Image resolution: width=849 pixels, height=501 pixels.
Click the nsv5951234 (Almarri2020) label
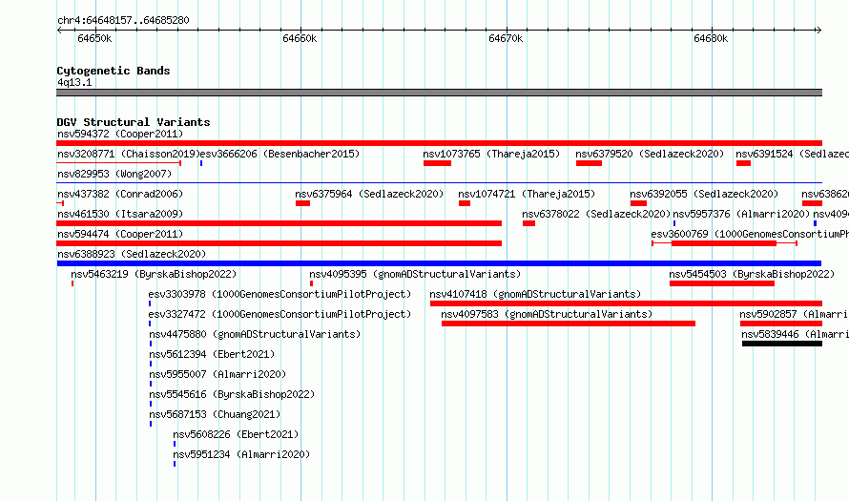click(241, 454)
